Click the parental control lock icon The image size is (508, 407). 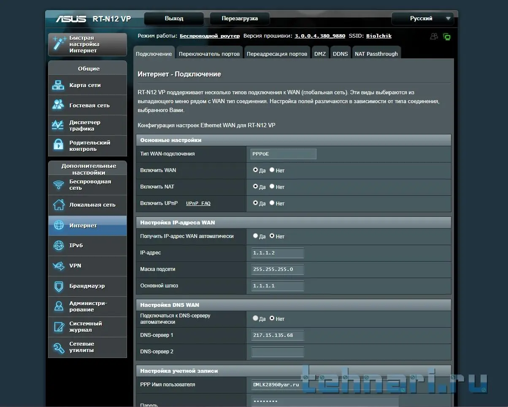[x=58, y=145]
